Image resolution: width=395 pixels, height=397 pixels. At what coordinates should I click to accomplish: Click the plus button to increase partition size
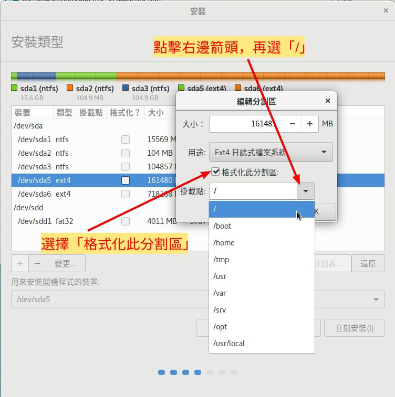tap(310, 124)
